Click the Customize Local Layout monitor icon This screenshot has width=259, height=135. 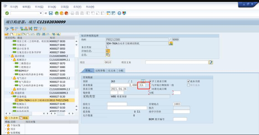[124, 13]
